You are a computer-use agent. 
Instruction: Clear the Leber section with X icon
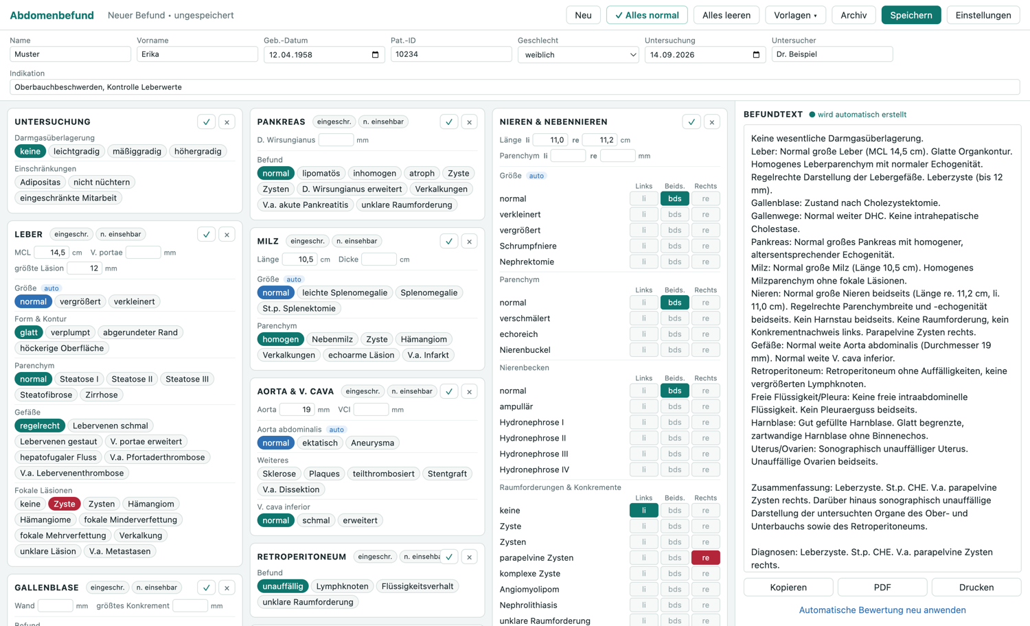[227, 235]
